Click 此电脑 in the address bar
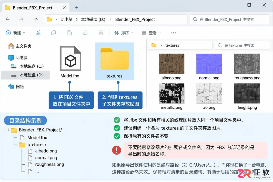This screenshot has width=273, height=182. [x=66, y=19]
